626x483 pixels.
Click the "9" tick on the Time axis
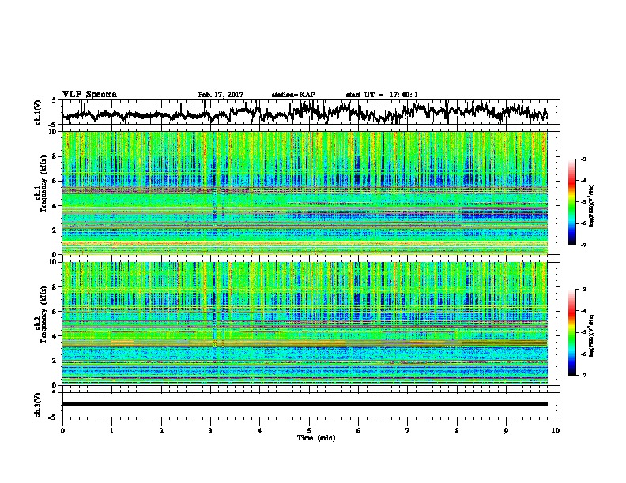[x=506, y=431]
